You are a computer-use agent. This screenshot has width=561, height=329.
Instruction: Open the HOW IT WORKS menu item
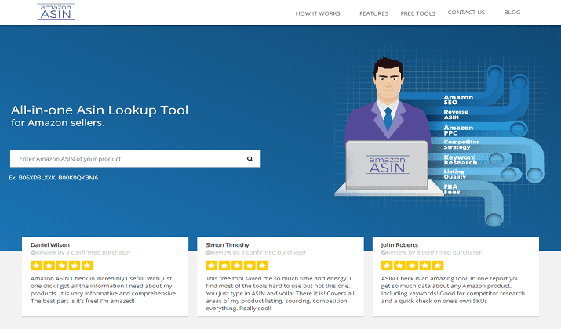coord(318,13)
